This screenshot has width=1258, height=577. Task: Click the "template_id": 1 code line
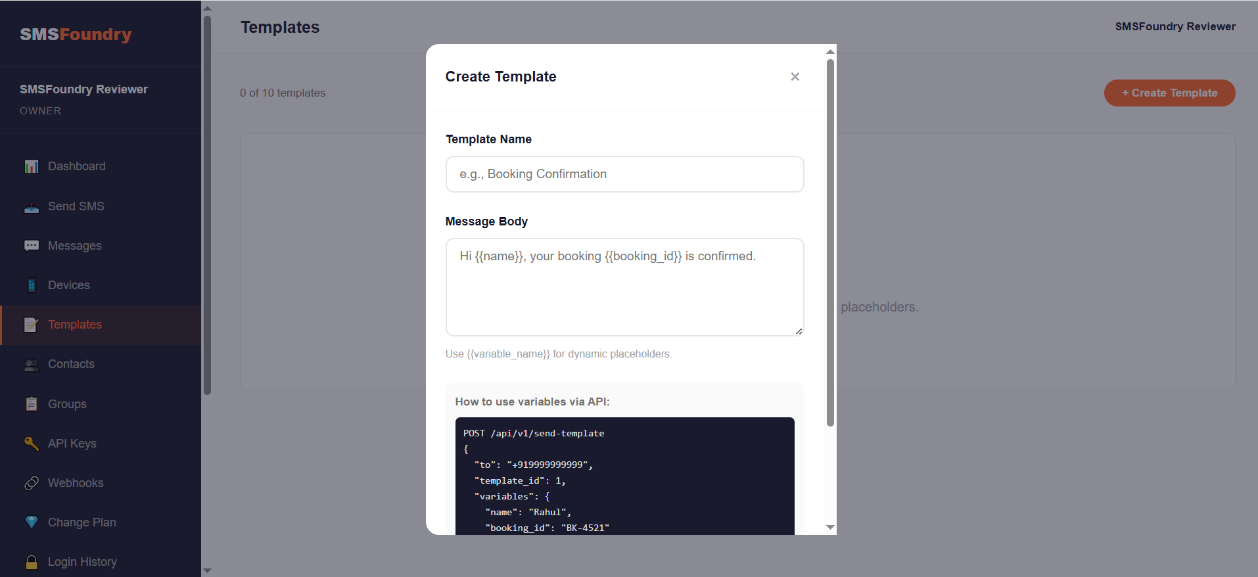tap(520, 480)
